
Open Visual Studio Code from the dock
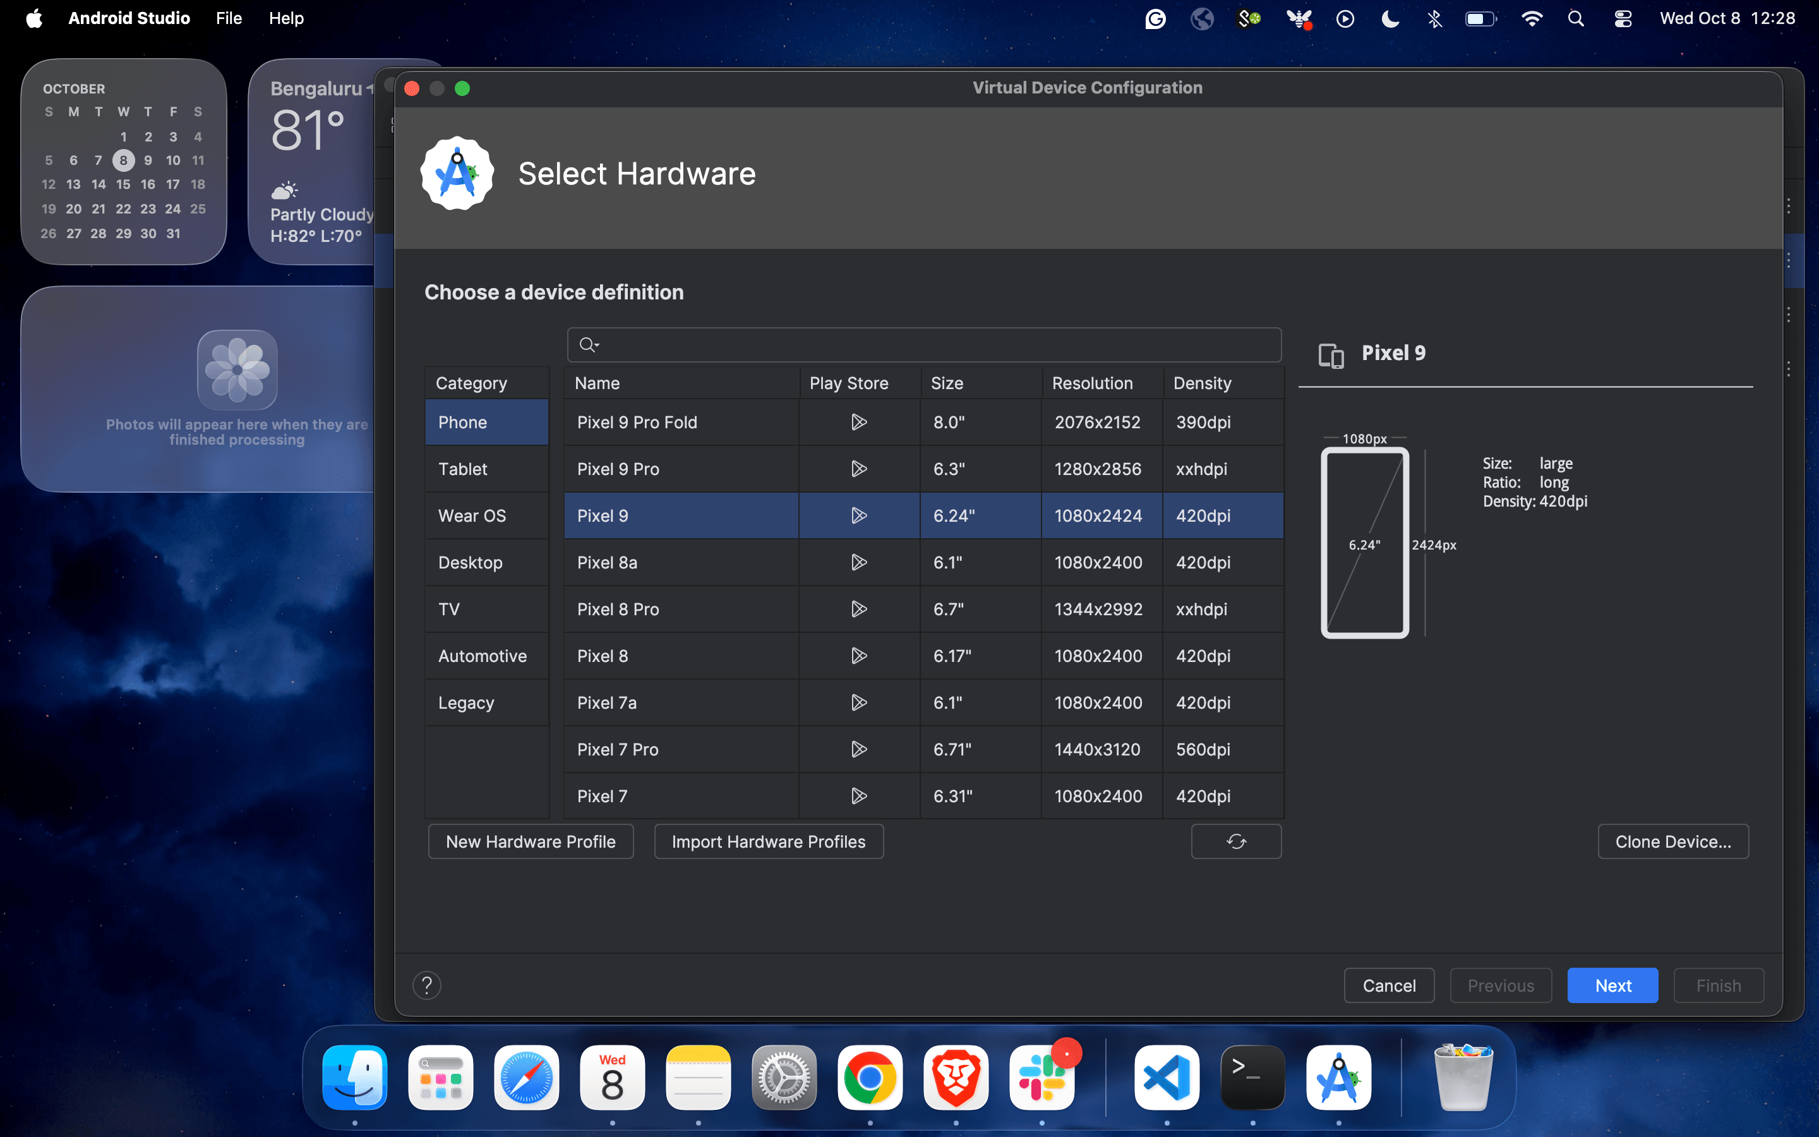click(1166, 1078)
